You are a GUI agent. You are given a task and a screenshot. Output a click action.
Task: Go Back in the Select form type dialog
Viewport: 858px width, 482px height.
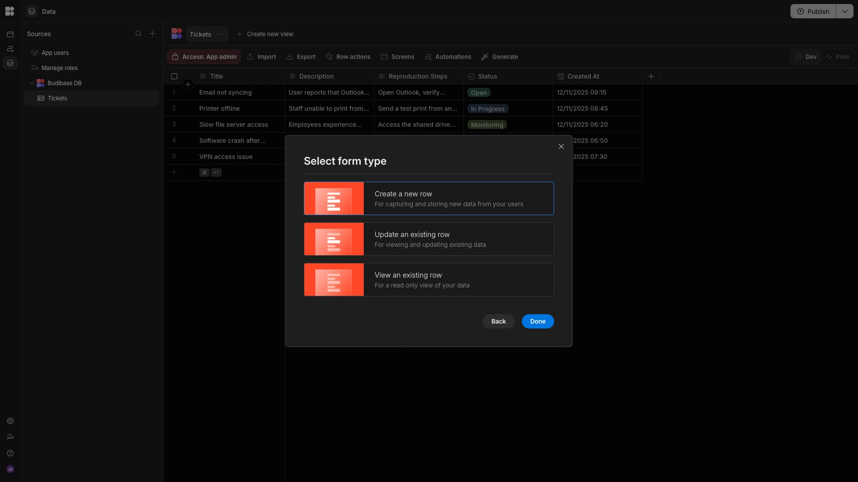tap(498, 321)
